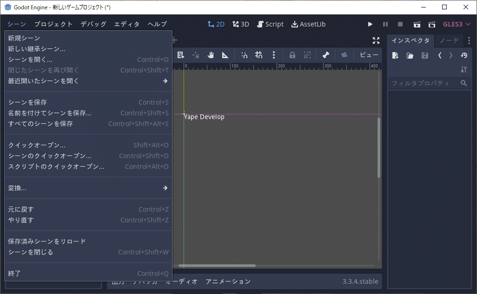Play the edited scene clapperboard icon
The height and width of the screenshot is (294, 477).
click(417, 24)
